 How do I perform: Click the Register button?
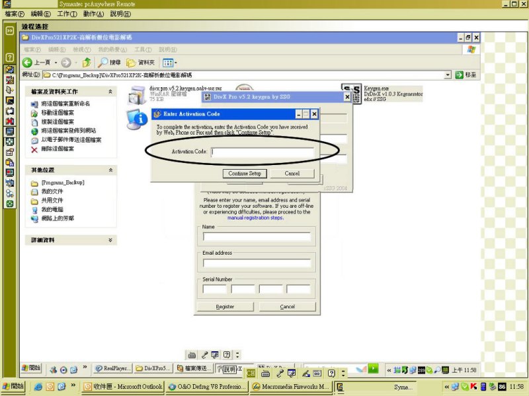coord(225,306)
